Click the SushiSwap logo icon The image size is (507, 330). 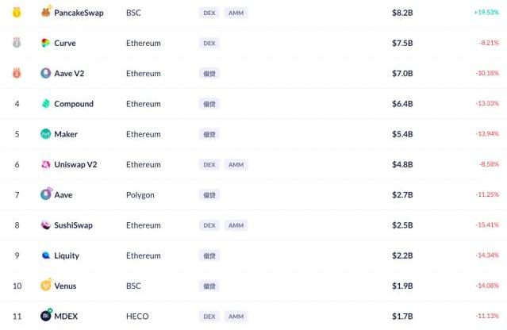click(46, 225)
